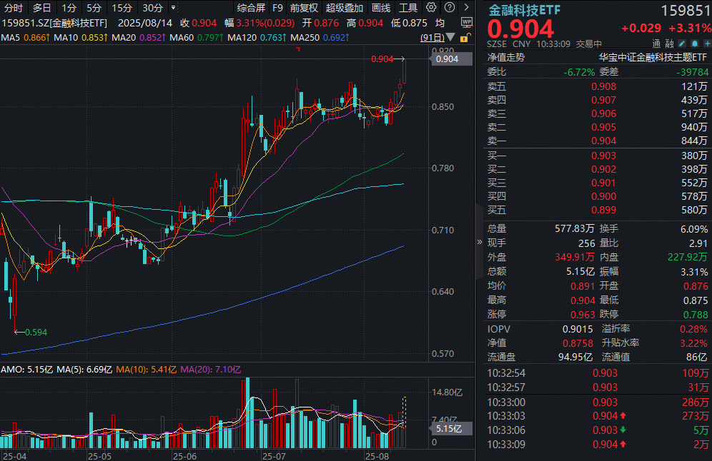Open the 工具 (tools) icon

pyautogui.click(x=407, y=7)
